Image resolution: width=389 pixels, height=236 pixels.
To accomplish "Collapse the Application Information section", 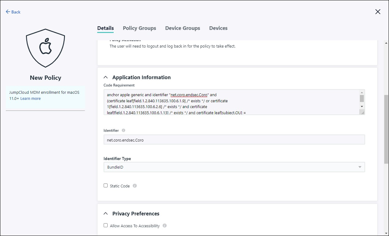I will pyautogui.click(x=106, y=77).
